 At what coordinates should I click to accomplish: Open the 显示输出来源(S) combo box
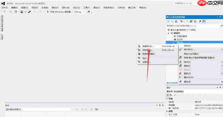(48, 109)
